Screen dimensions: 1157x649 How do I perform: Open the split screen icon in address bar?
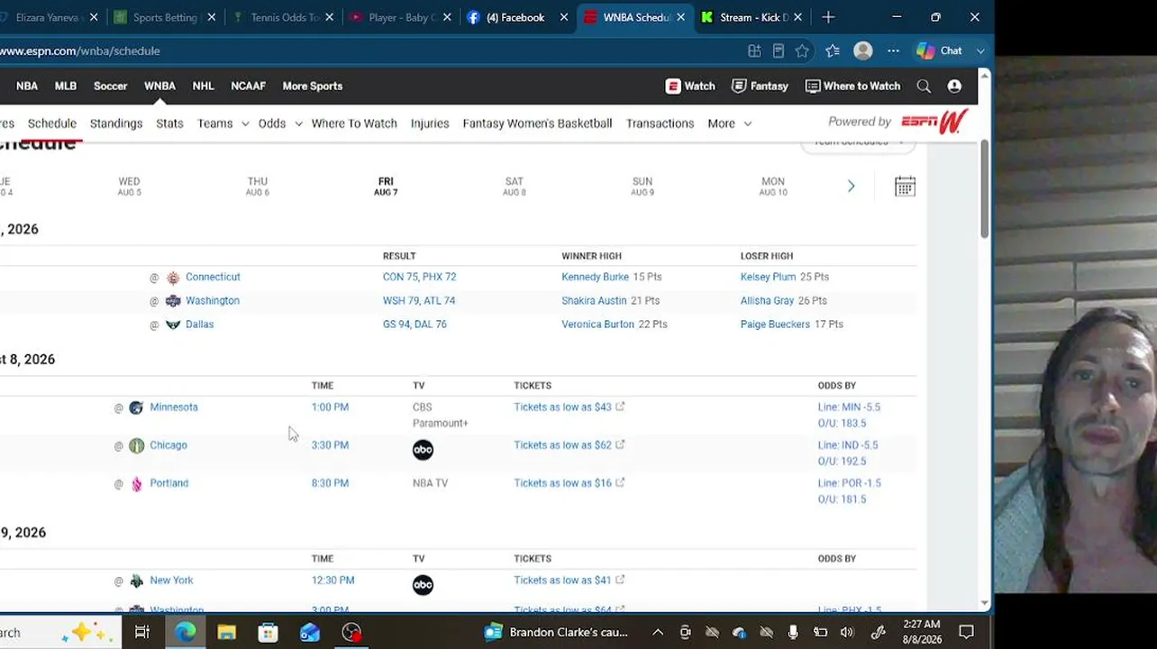coord(754,50)
